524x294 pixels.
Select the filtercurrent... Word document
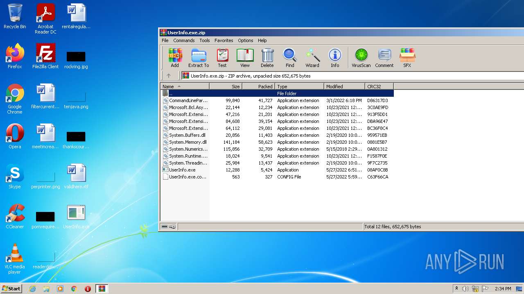point(45,96)
